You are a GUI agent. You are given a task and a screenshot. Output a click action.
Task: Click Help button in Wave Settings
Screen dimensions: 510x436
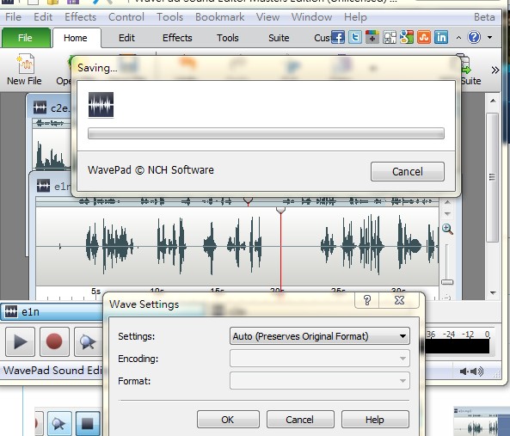375,420
